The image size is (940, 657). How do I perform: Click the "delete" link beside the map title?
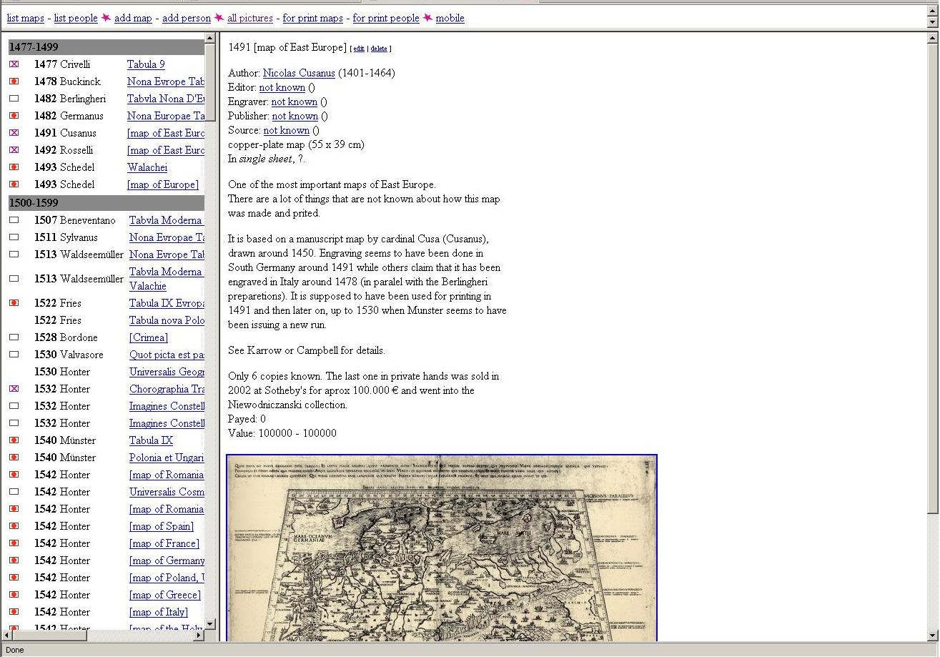coord(379,49)
